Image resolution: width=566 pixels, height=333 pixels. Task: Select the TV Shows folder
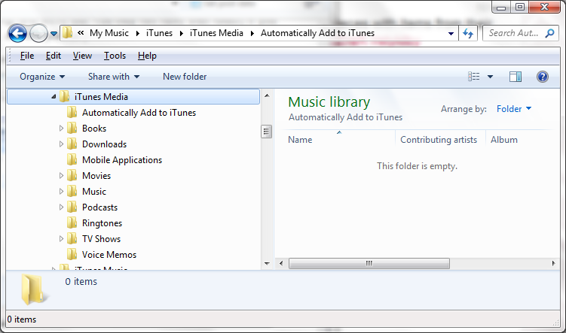pyautogui.click(x=102, y=239)
